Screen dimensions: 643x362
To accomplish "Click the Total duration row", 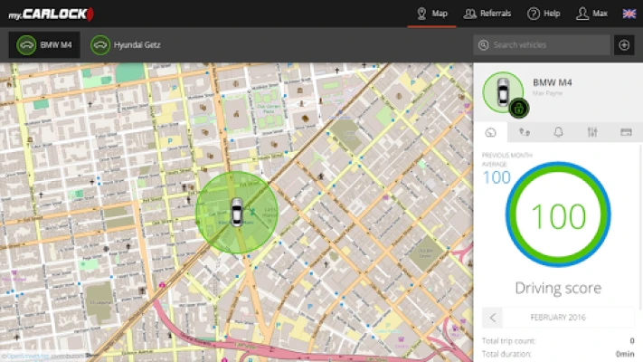I will [558, 354].
